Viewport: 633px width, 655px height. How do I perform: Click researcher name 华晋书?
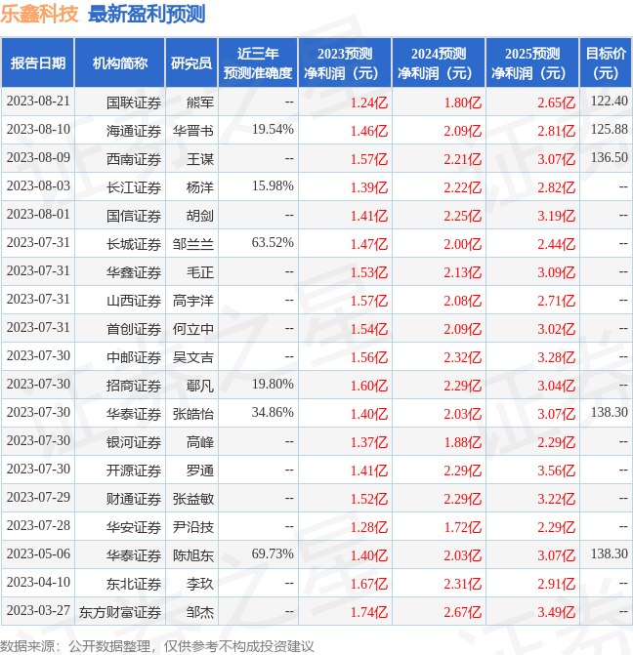pos(193,131)
